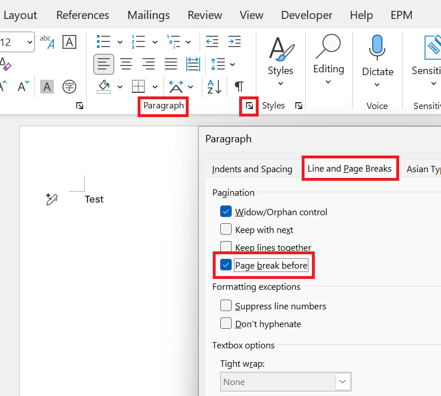Click the Bullets list icon
The image size is (441, 396).
click(103, 42)
